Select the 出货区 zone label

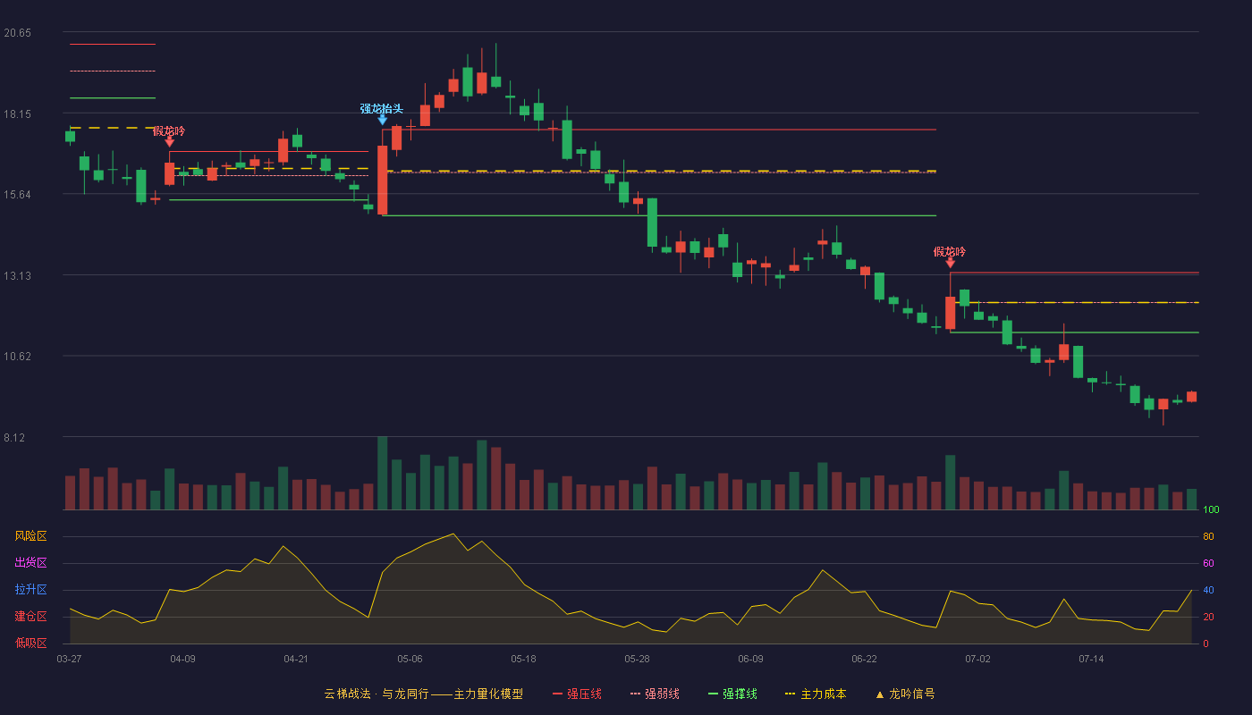[x=30, y=563]
